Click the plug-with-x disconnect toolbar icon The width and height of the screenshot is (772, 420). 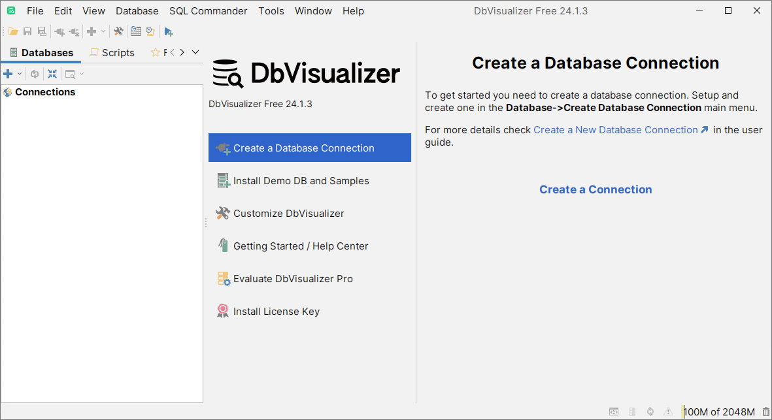75,32
